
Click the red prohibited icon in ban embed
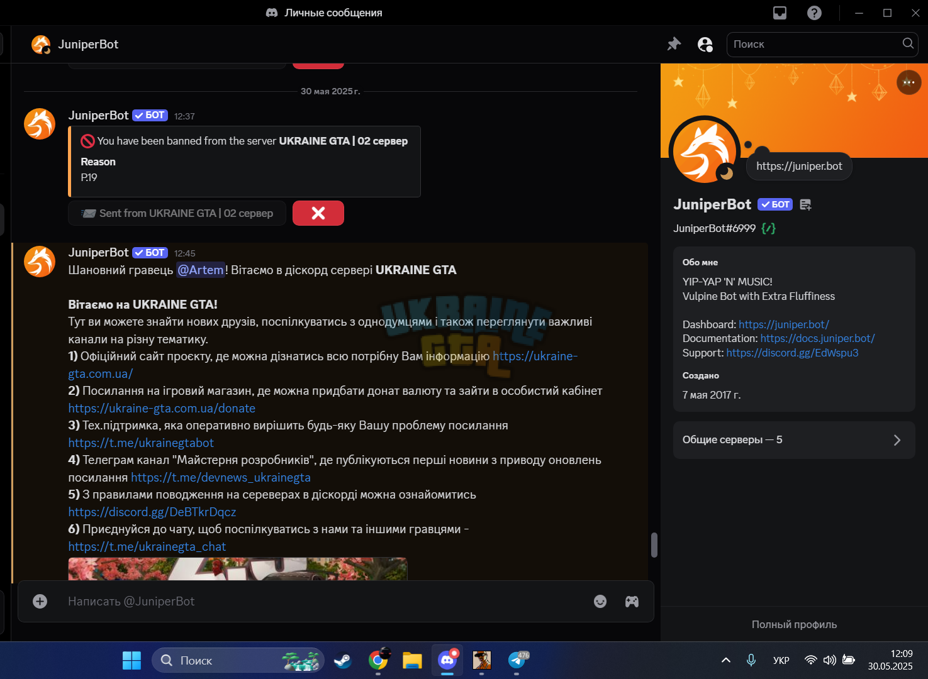(87, 141)
